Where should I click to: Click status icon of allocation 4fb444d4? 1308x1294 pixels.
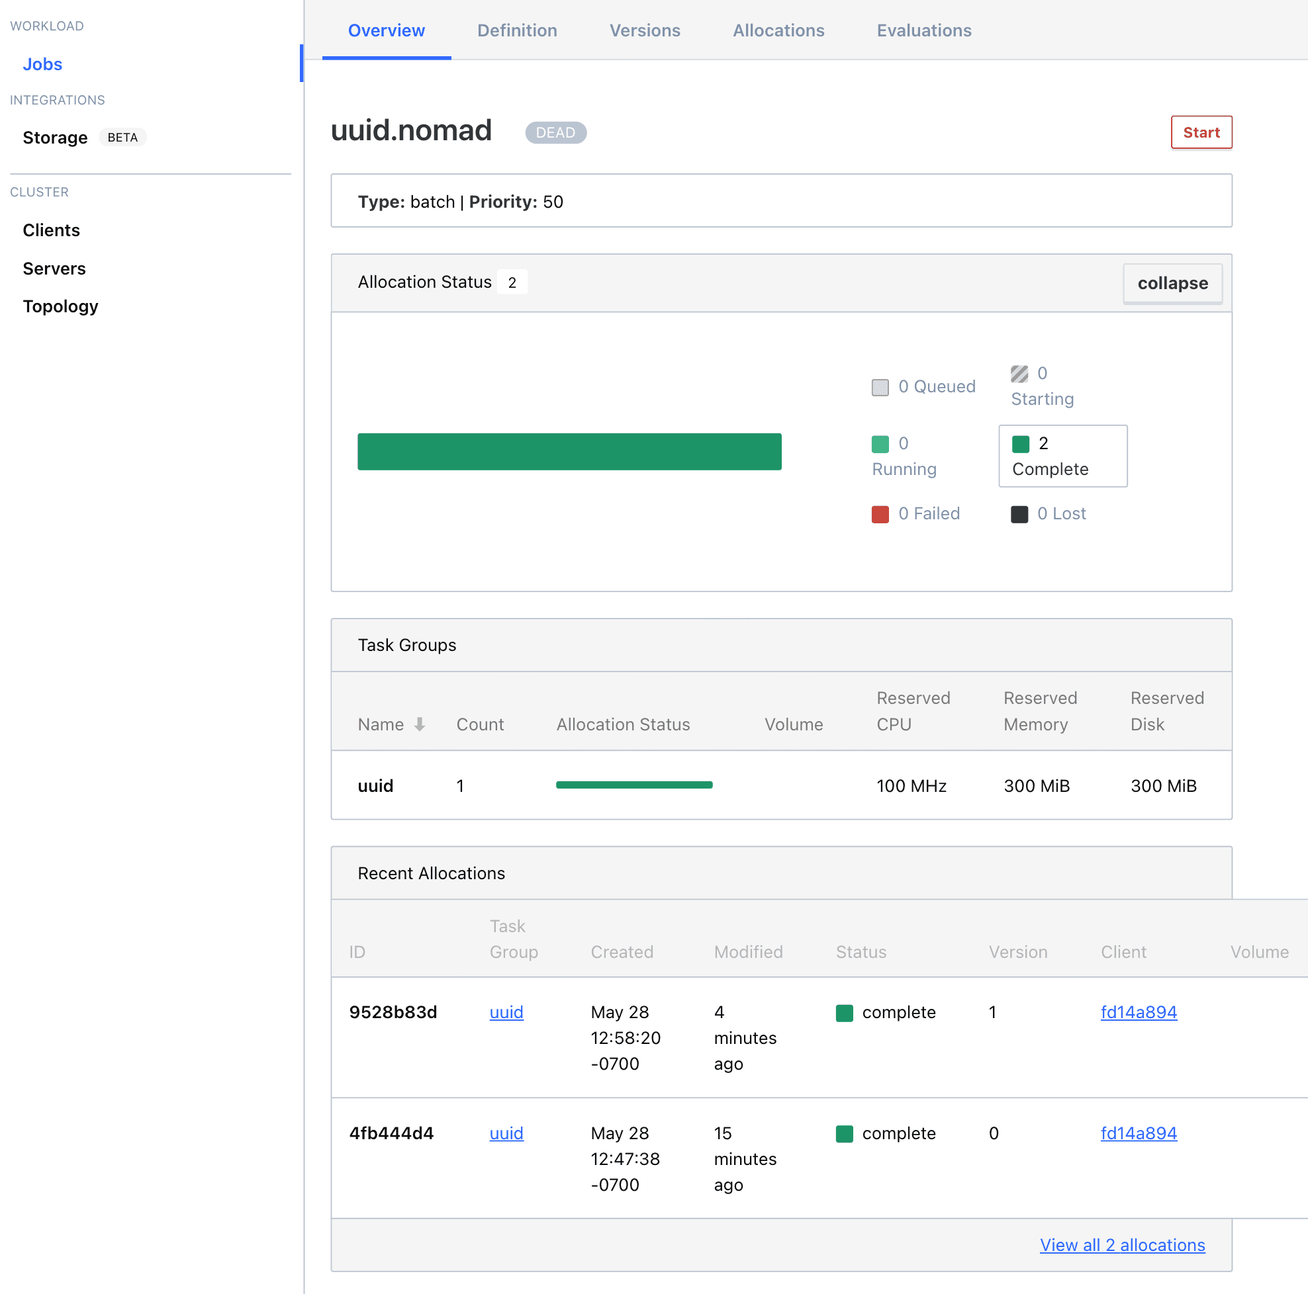point(843,1134)
